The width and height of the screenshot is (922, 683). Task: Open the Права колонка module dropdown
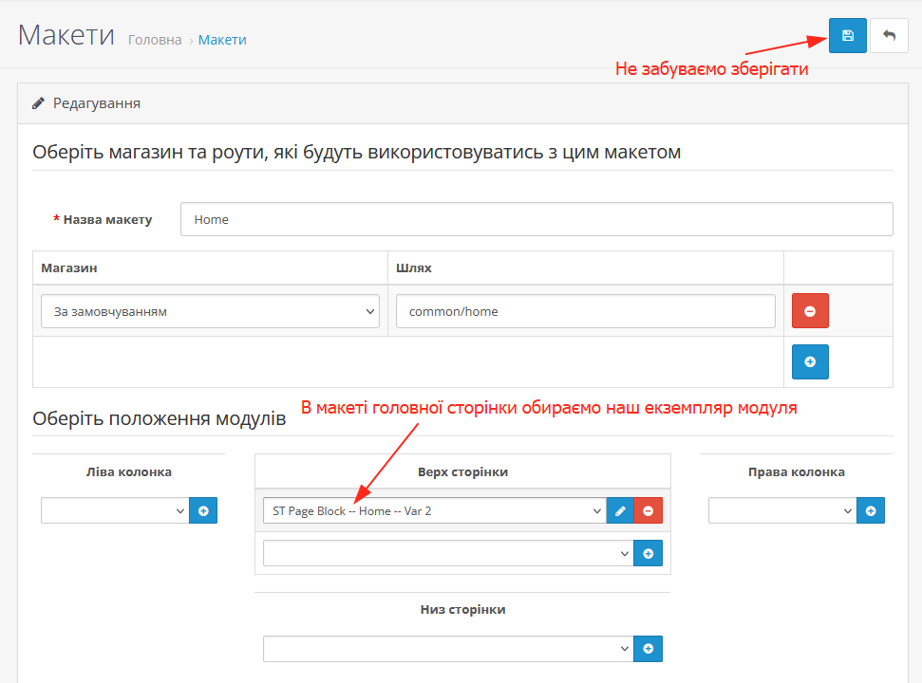point(782,510)
